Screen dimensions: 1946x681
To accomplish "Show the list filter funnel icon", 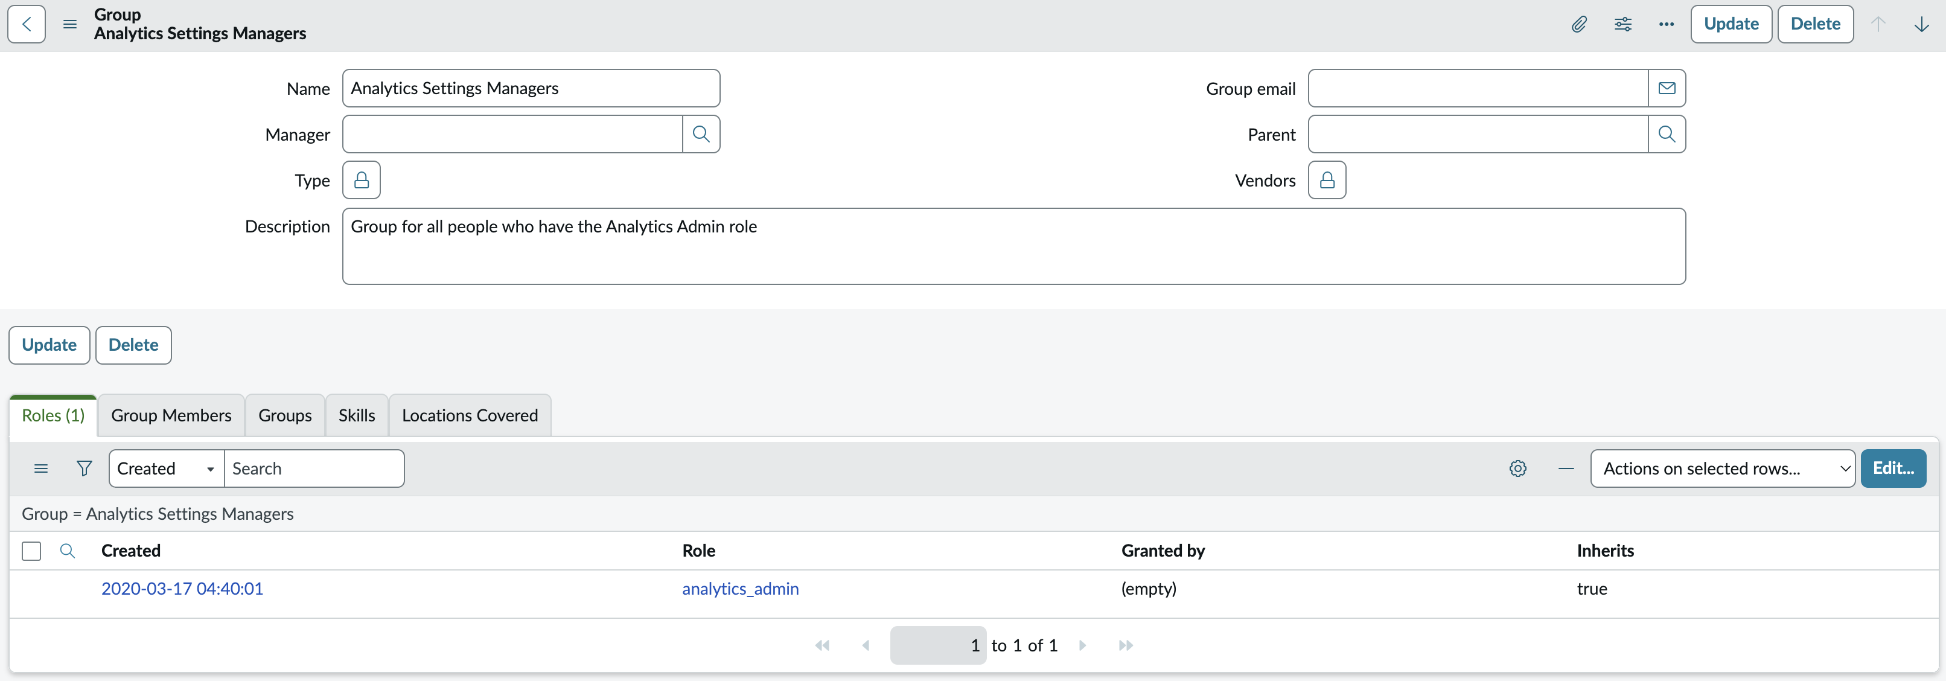I will coord(85,468).
